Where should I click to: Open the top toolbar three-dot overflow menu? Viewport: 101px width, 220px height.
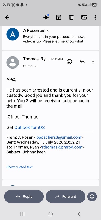click(95, 17)
